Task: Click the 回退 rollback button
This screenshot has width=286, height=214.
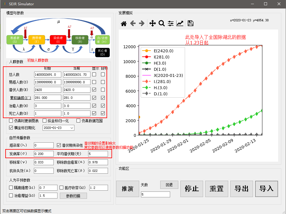Action: coord(169,185)
